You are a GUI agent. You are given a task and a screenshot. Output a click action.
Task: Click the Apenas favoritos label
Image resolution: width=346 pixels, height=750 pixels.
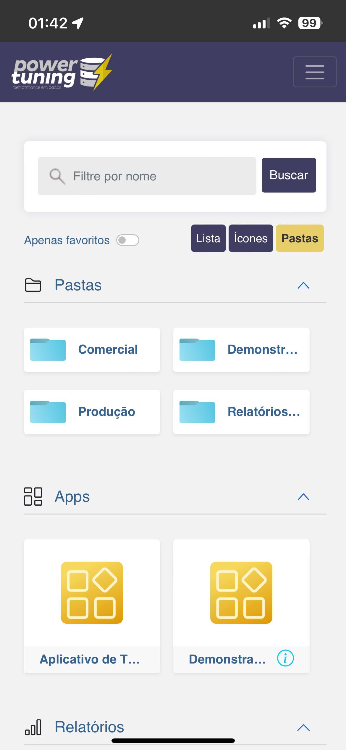pos(67,240)
